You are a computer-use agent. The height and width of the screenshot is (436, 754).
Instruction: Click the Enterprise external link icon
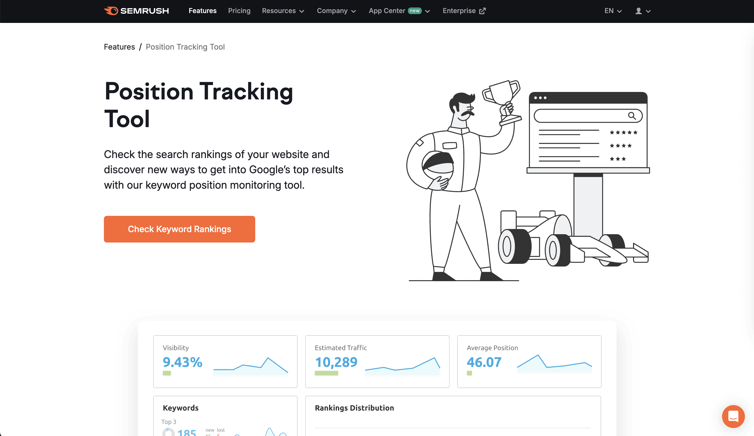[482, 11]
